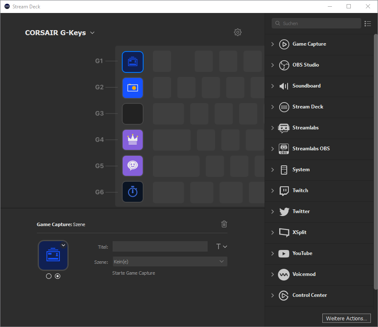
Task: Select the G1 Game Capture scene key
Action: click(133, 62)
